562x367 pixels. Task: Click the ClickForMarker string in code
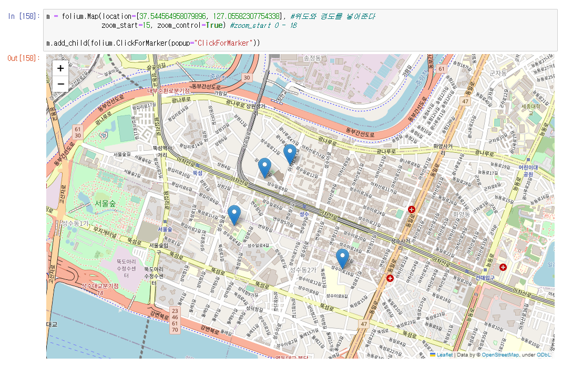(x=223, y=43)
